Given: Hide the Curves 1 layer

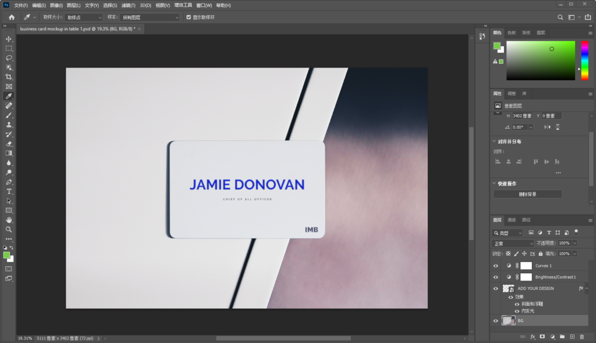Looking at the screenshot, I should pyautogui.click(x=496, y=266).
